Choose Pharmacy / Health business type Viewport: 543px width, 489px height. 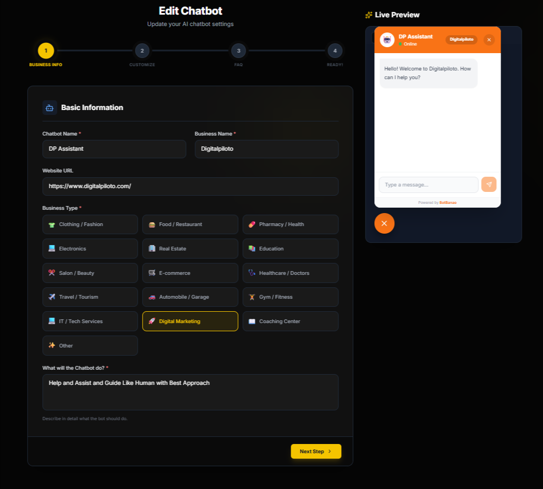[291, 224]
